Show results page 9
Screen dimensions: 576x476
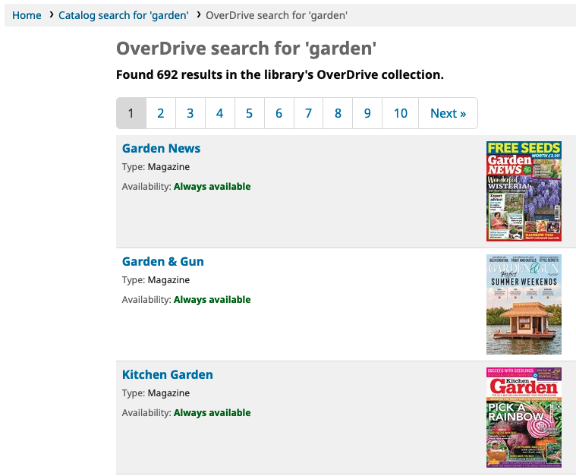point(367,113)
